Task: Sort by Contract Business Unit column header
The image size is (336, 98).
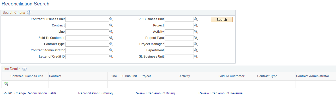Action: tap(27, 76)
